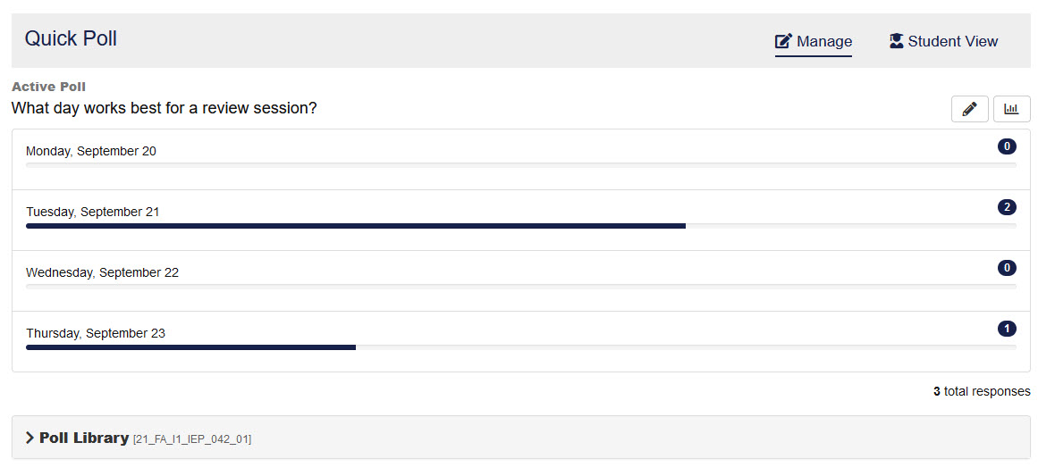Click the Wednesday response count badge
This screenshot has height=476, width=1038.
[x=1007, y=268]
